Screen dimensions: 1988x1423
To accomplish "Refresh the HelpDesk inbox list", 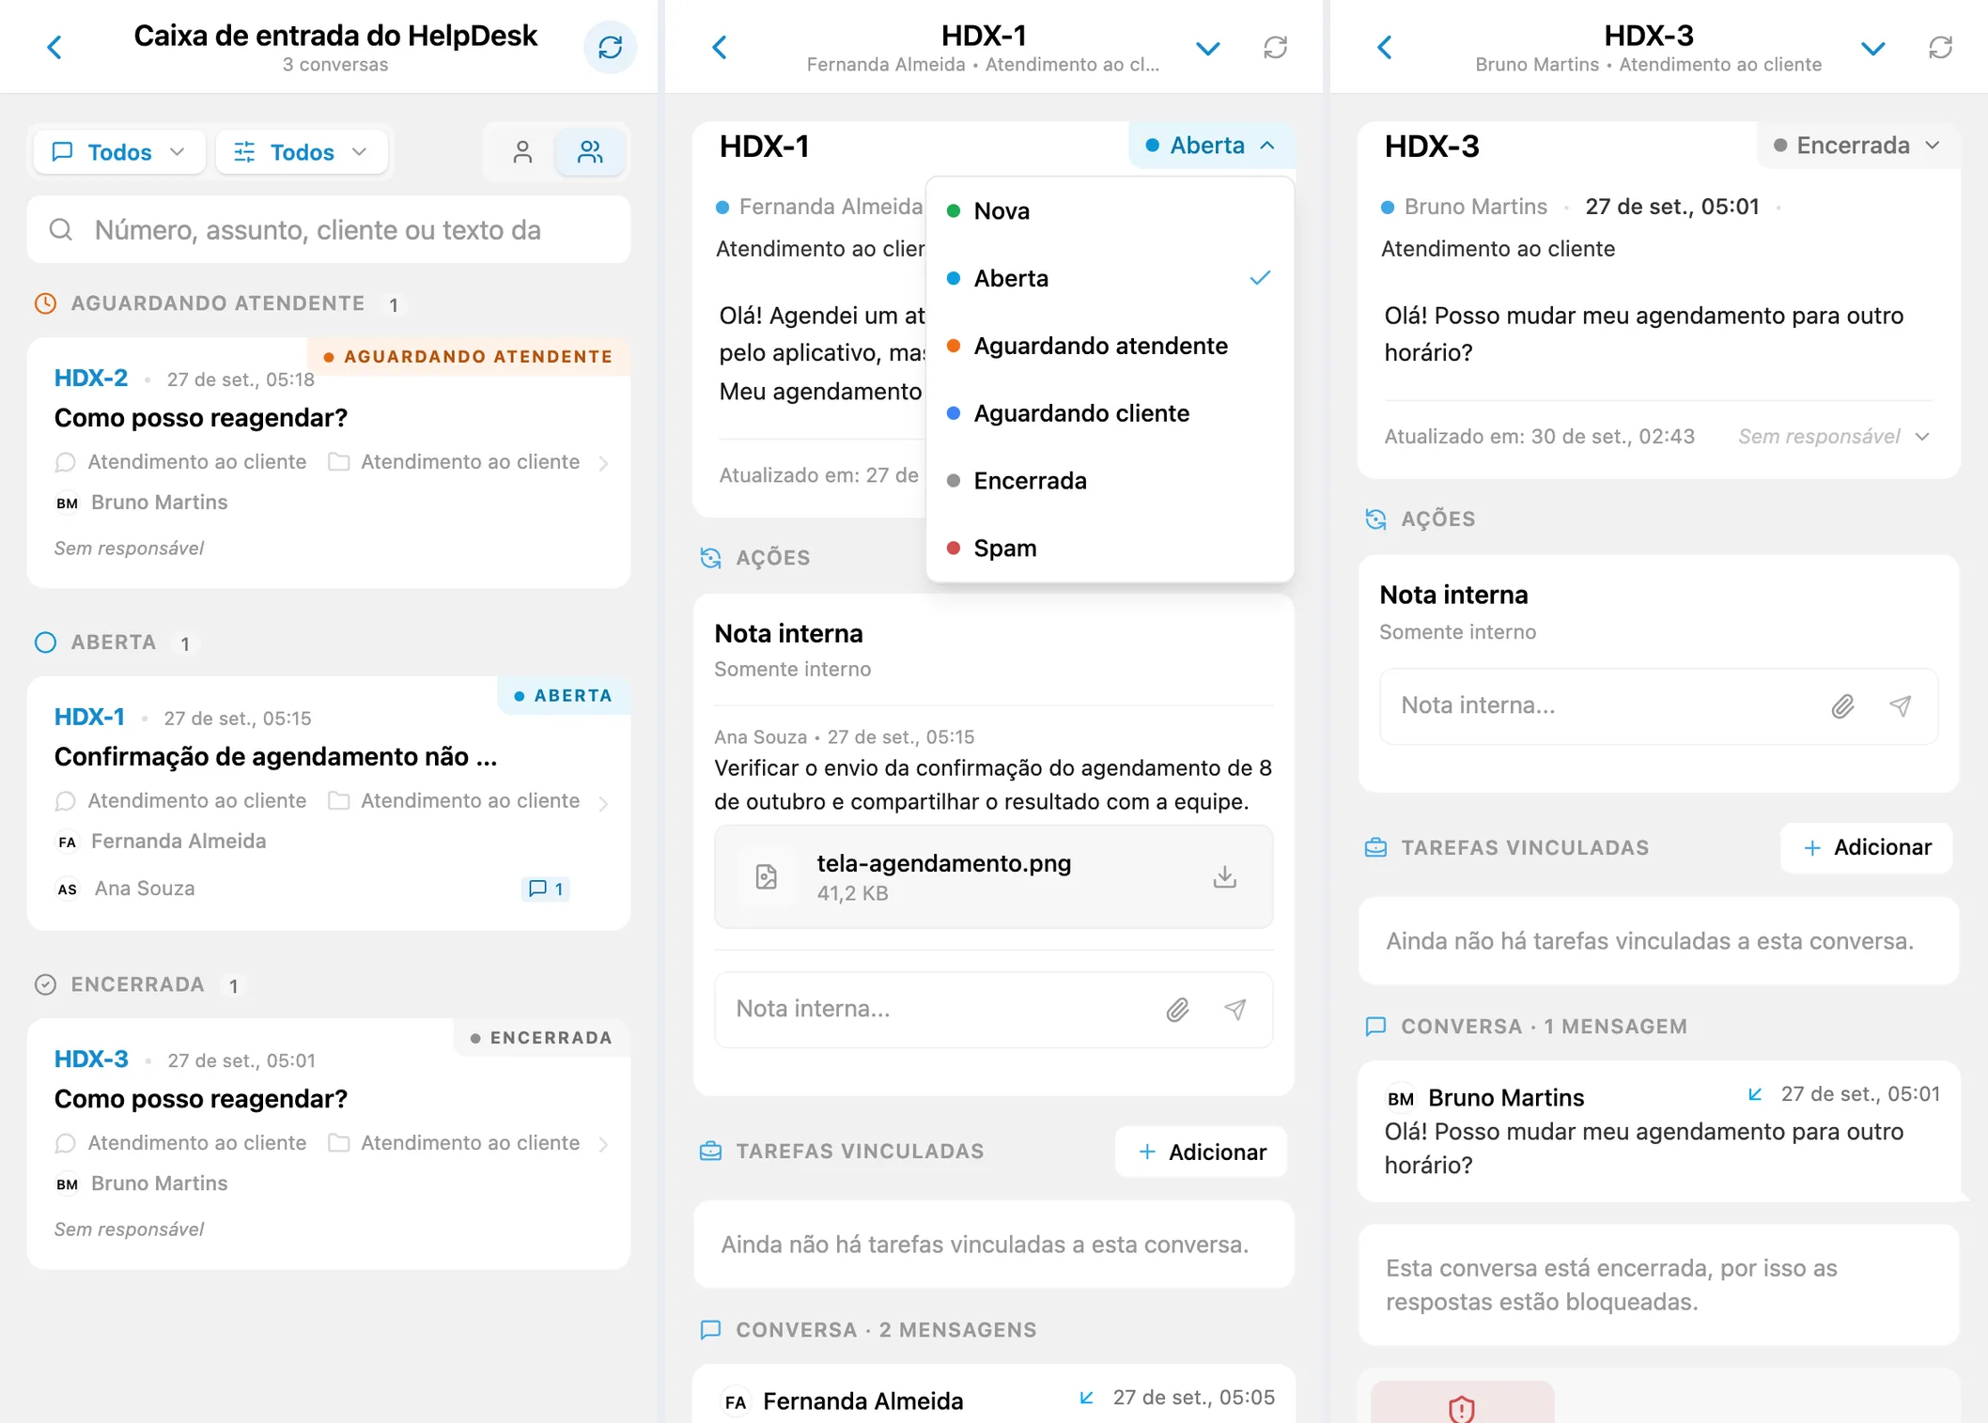I will [610, 47].
